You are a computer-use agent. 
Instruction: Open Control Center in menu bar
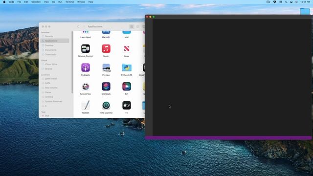tap(291, 2)
